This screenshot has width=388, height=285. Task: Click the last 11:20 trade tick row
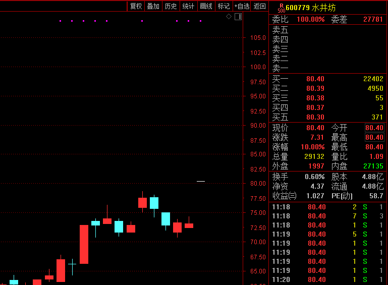point(328,279)
